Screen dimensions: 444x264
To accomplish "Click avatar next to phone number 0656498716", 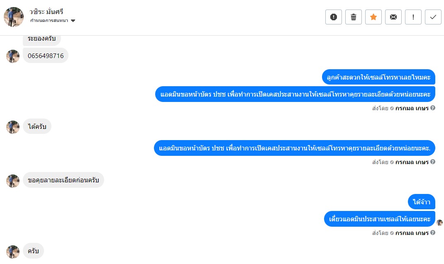I will pos(13,56).
